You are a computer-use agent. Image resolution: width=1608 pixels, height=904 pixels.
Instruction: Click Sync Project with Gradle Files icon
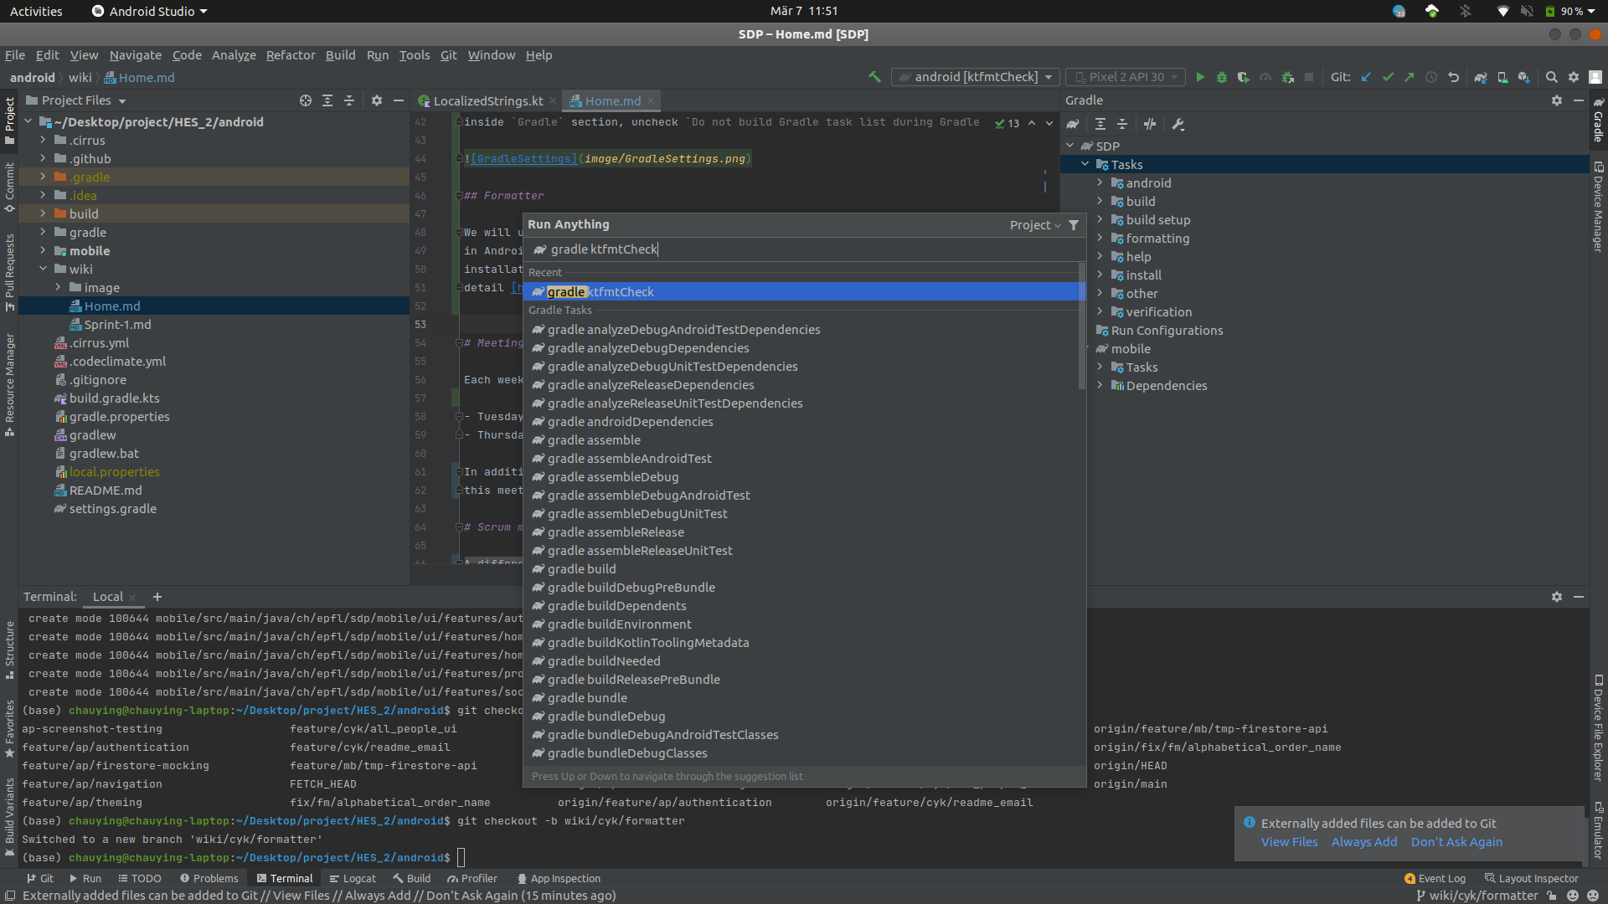pyautogui.click(x=1481, y=77)
